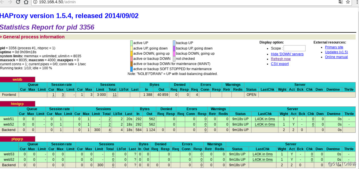The width and height of the screenshot is (359, 169).
Task: Select the Frontend row label in weblb
Action: tap(9, 95)
